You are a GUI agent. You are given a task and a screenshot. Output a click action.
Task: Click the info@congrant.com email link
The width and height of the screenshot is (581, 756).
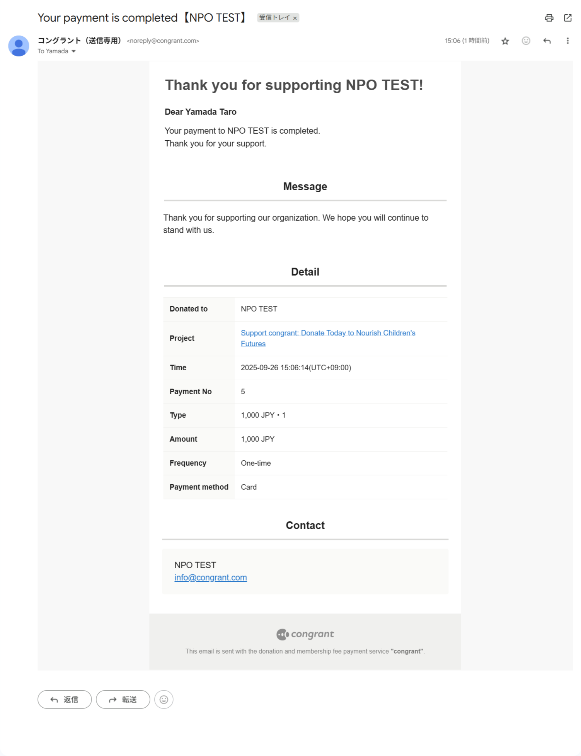[210, 577]
